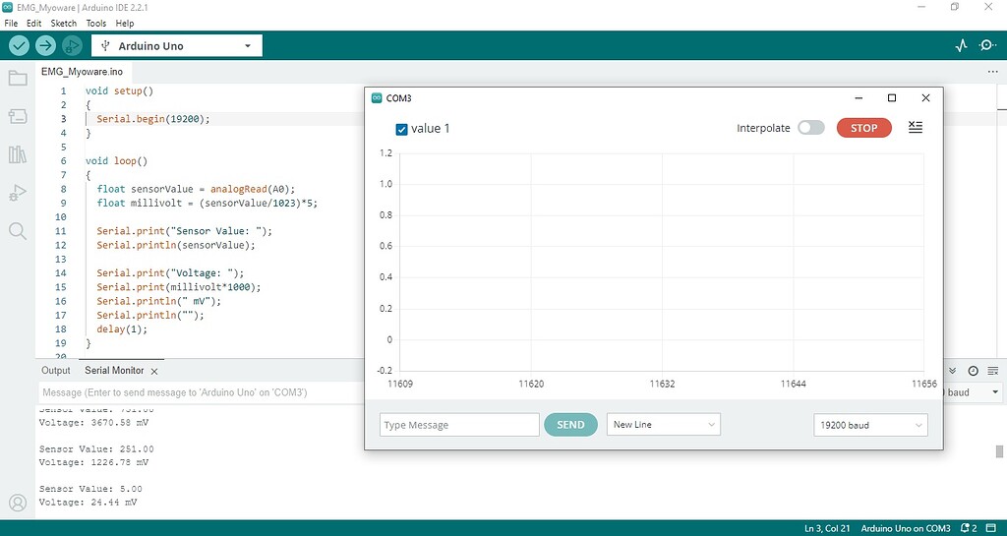Open the Sketch menu
1007x536 pixels.
pos(64,23)
